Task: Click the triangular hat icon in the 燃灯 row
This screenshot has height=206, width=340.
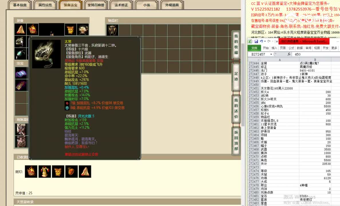Action: coord(85,171)
